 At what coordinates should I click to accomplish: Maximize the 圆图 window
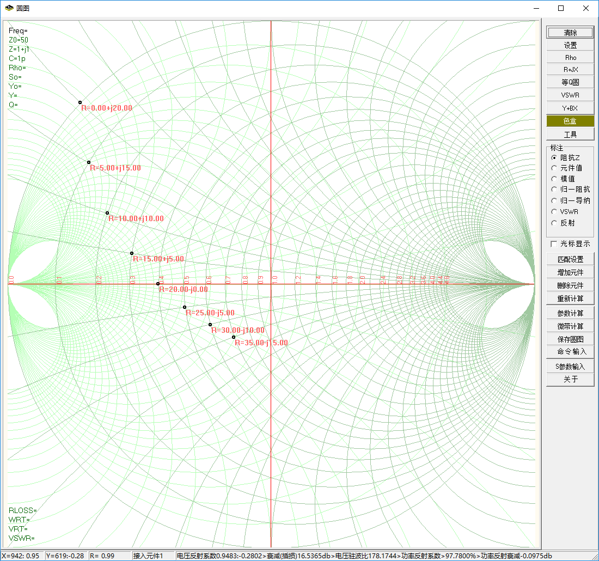[561, 8]
